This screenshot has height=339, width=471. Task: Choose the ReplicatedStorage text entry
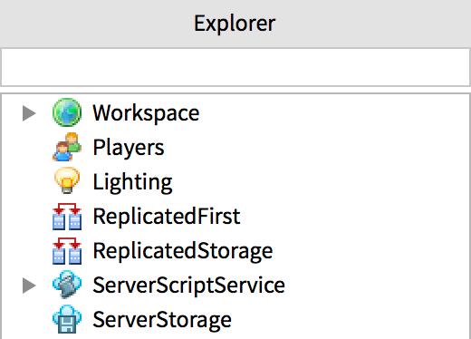[x=183, y=251]
